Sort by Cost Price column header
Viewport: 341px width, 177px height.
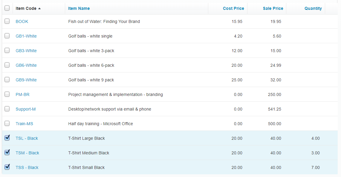pos(233,8)
